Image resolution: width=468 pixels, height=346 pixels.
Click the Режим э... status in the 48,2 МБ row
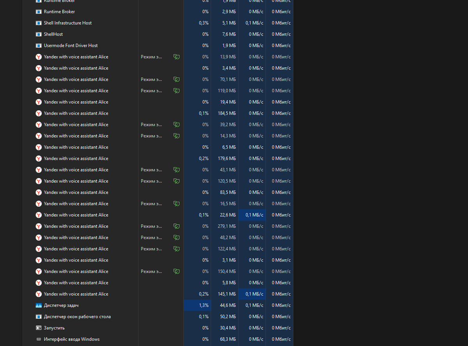[151, 237]
